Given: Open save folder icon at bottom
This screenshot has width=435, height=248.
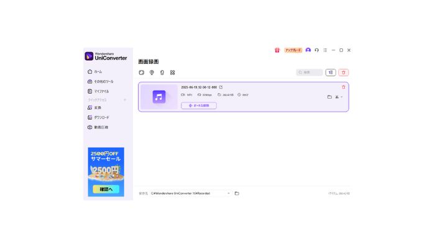Looking at the screenshot, I should click(x=237, y=193).
